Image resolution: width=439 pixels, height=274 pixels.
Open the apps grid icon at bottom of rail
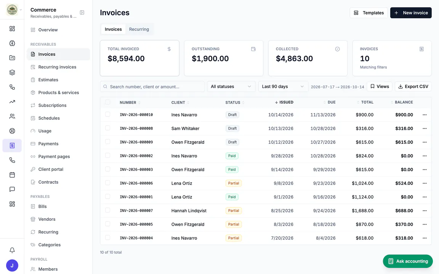pos(12,204)
